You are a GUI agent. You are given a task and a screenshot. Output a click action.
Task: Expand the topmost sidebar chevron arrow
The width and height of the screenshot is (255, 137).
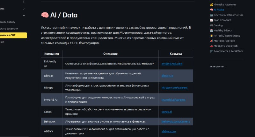[24, 2]
